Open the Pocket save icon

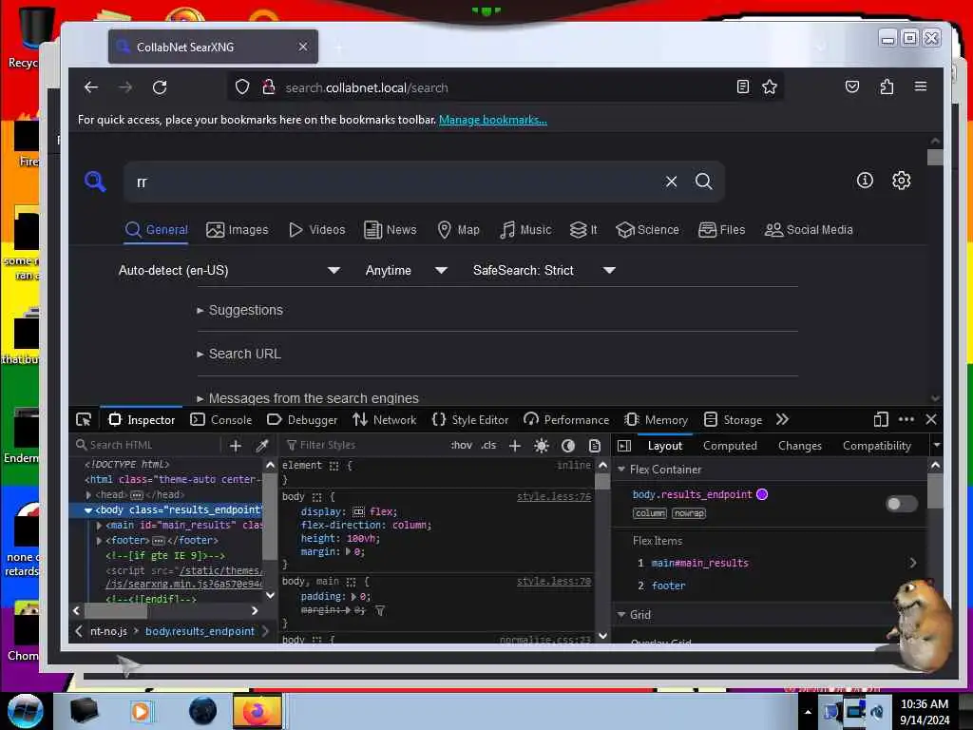point(852,86)
